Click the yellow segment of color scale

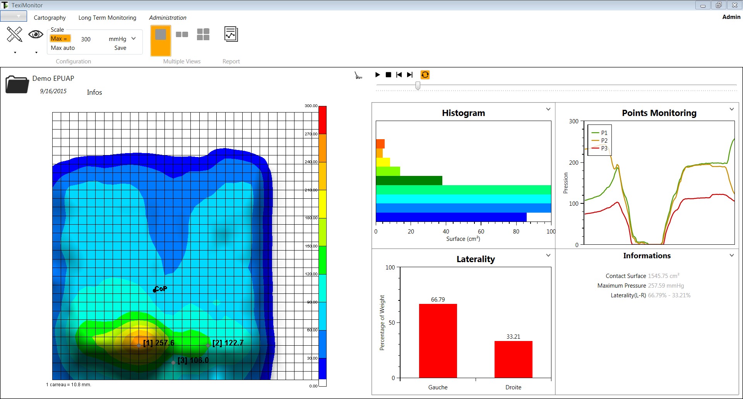point(322,204)
